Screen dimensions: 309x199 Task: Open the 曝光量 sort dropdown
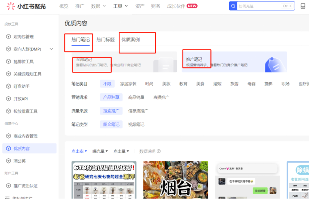100,151
